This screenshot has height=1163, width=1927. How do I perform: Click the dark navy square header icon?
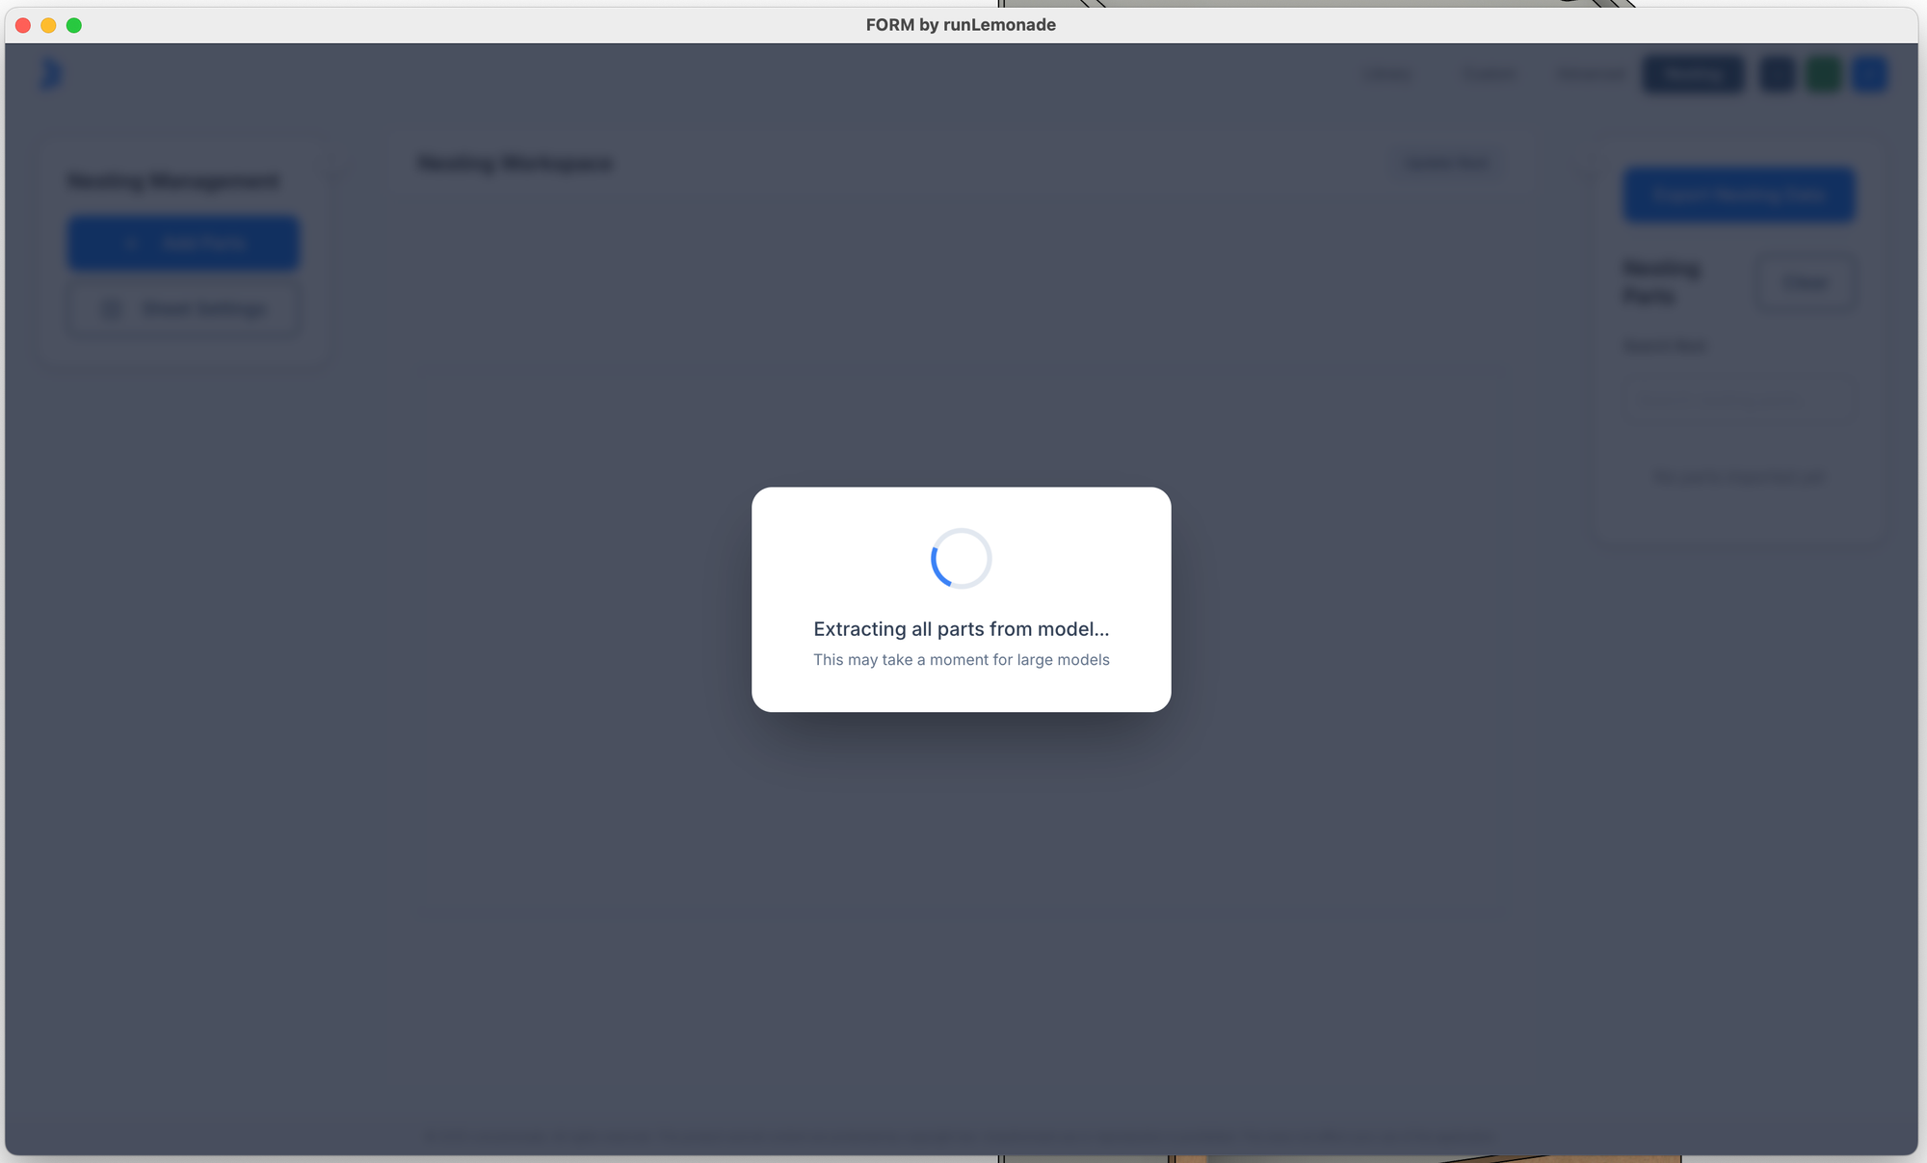[1777, 74]
